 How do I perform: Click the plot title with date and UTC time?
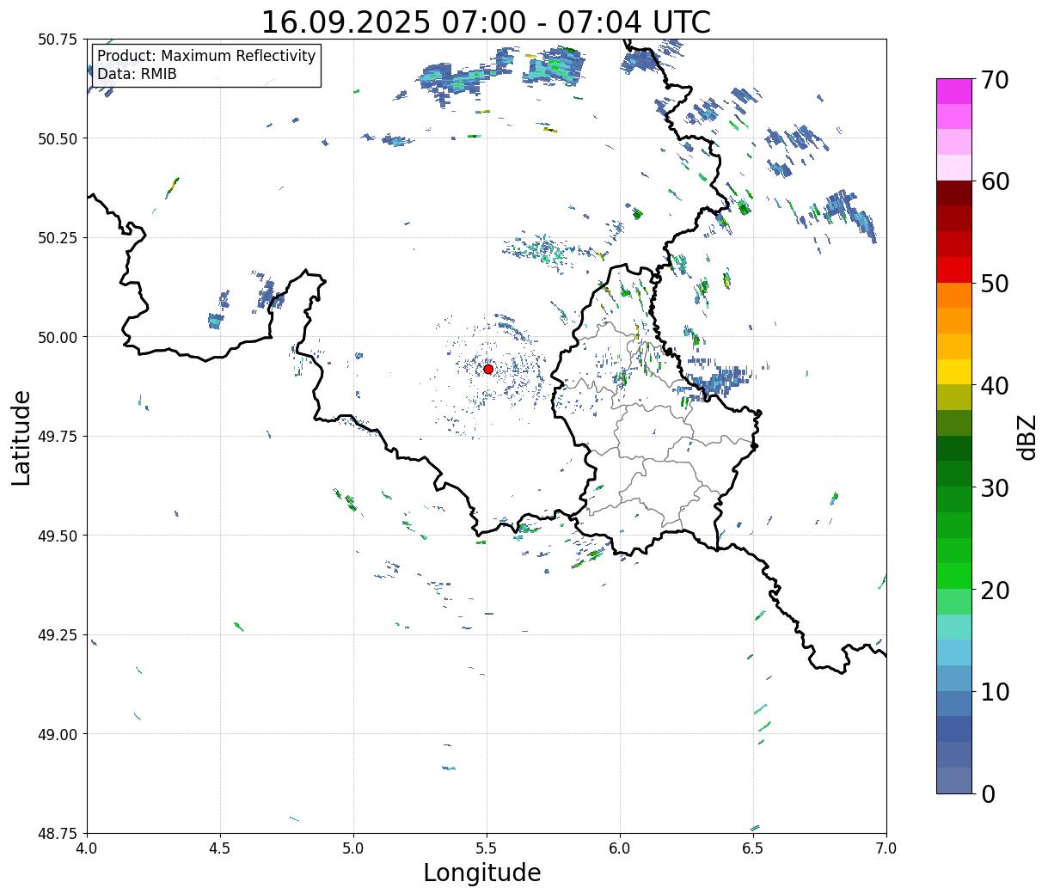point(486,21)
